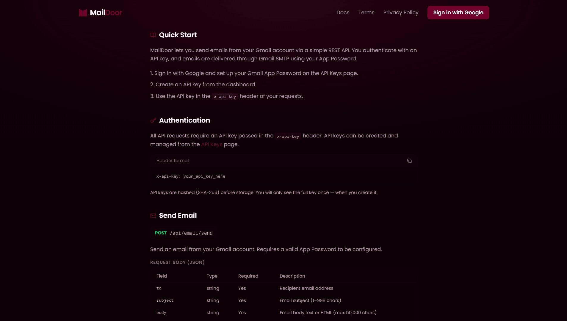Click the POST /api/email/send endpoint badge
Screen dimensions: 567x321
coord(184,233)
